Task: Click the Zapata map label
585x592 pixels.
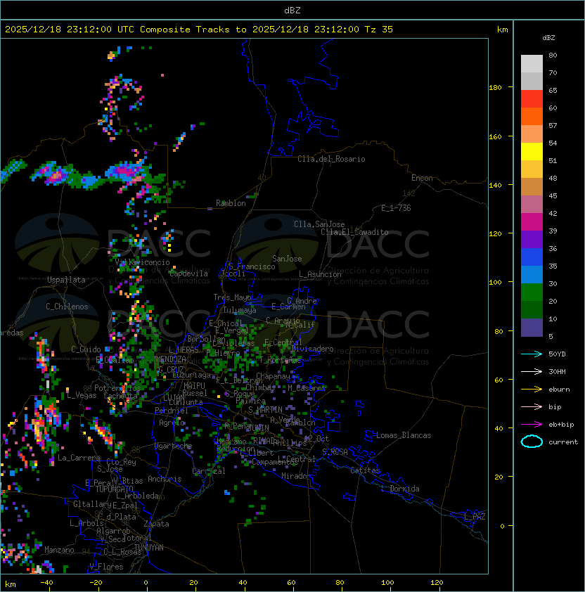Action: [156, 524]
